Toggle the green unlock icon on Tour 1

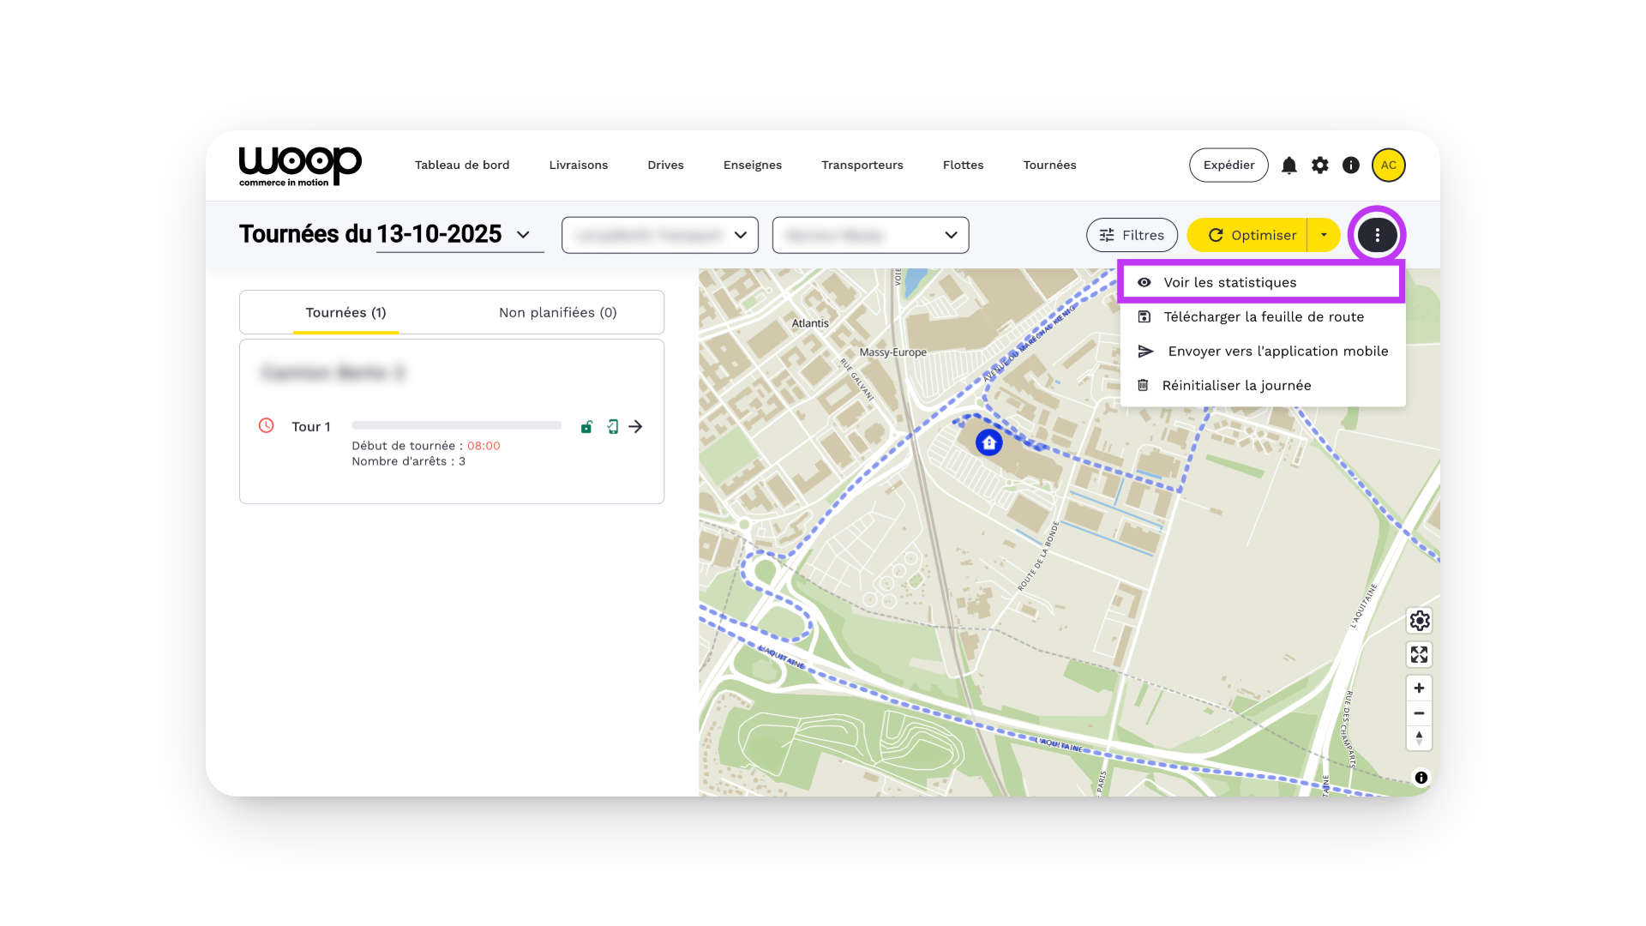tap(586, 427)
